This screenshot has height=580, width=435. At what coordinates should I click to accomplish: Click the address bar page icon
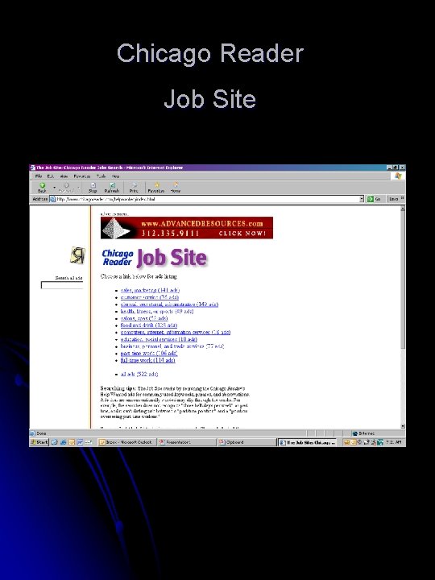[x=52, y=199]
